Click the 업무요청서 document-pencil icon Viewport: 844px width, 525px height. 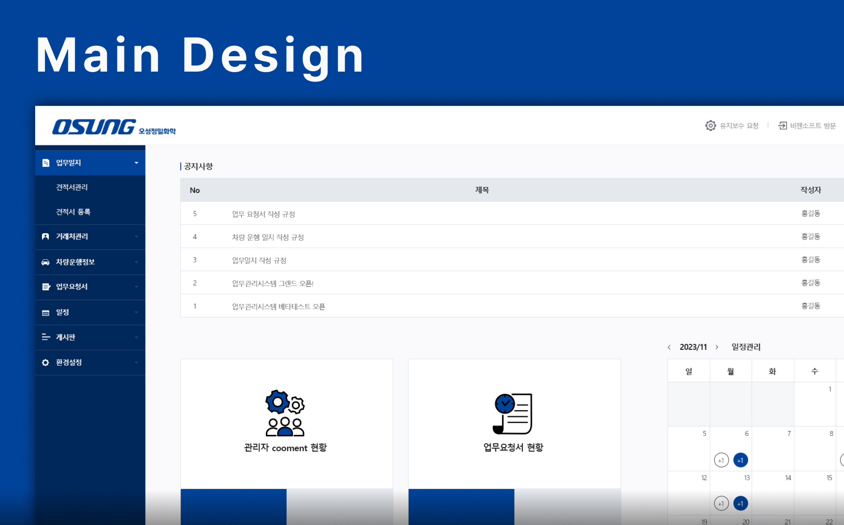pyautogui.click(x=46, y=287)
